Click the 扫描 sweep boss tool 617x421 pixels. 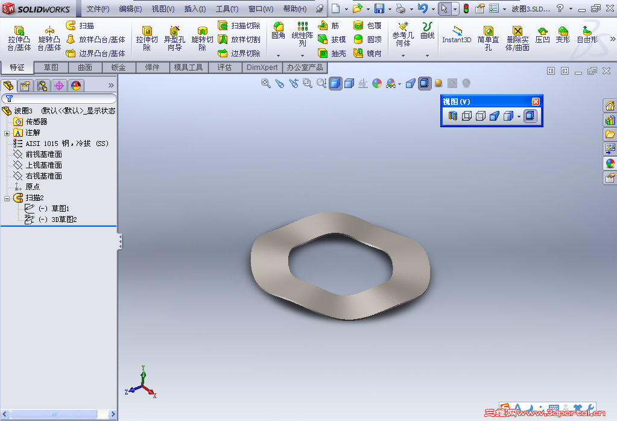click(x=80, y=25)
